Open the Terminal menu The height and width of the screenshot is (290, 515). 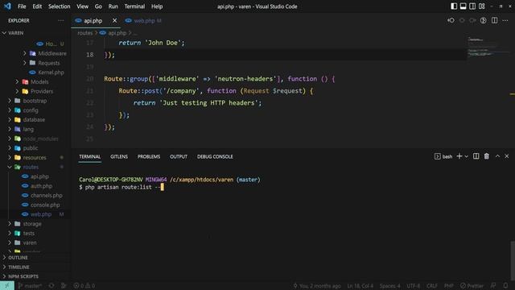(134, 6)
